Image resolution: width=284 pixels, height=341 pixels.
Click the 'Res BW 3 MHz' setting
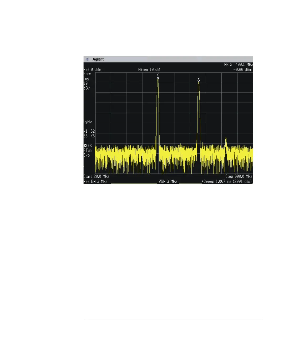[x=95, y=182]
